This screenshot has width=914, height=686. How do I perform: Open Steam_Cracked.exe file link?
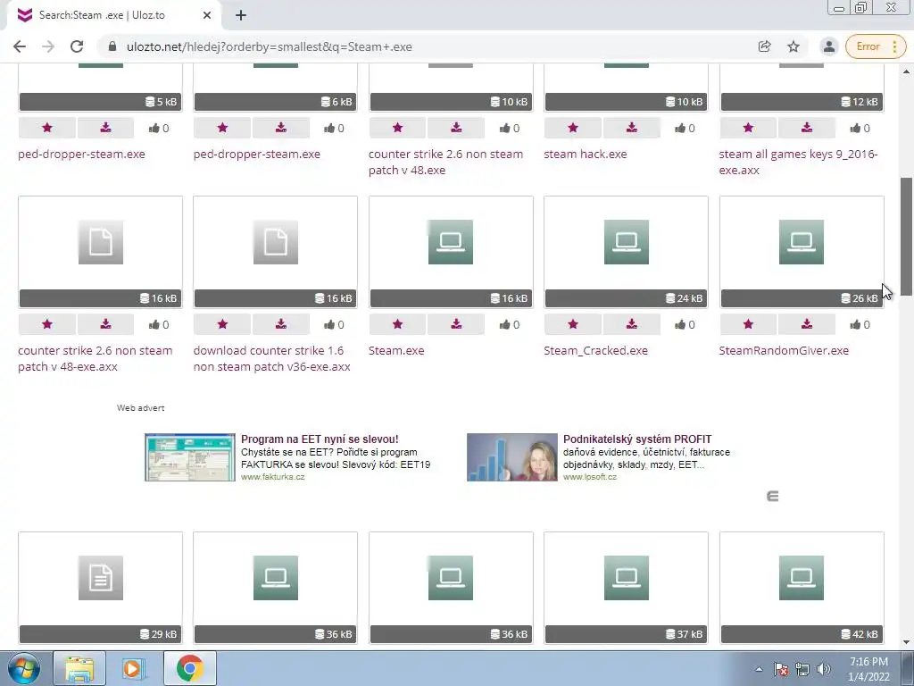tap(595, 350)
